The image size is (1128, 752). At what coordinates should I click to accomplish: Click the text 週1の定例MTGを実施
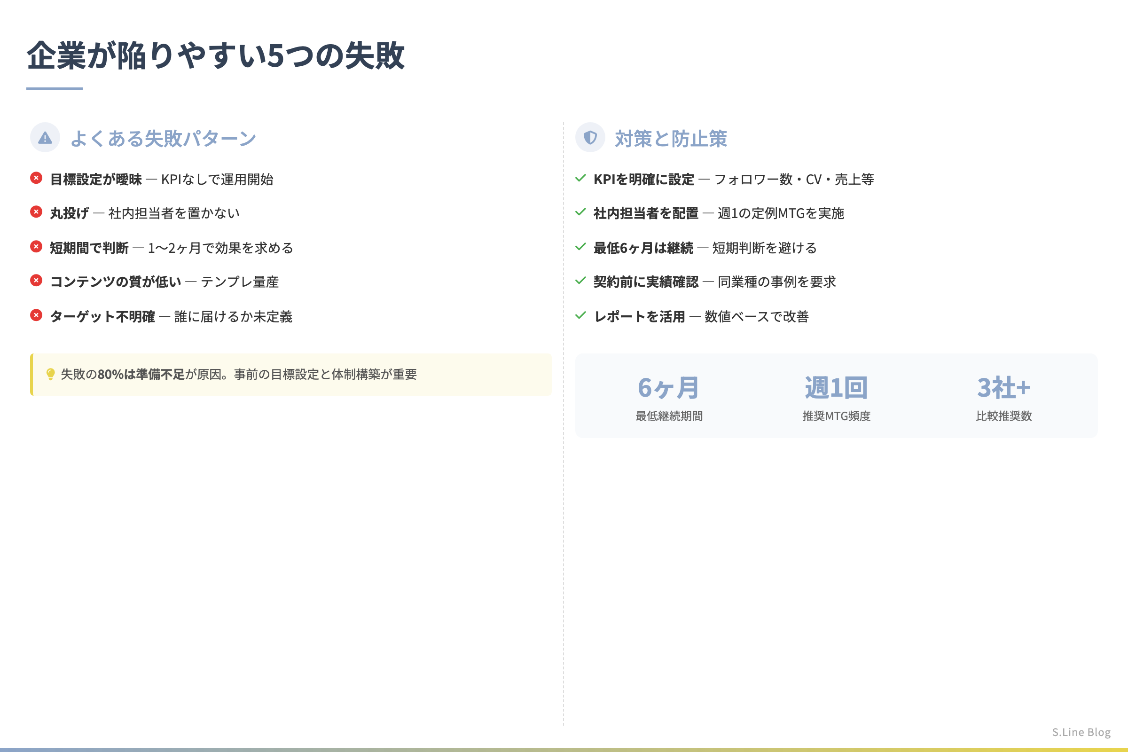pyautogui.click(x=781, y=213)
